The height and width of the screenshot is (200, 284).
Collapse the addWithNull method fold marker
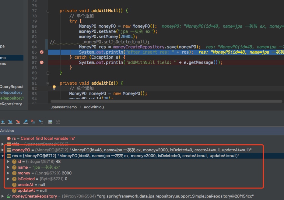coord(48,11)
